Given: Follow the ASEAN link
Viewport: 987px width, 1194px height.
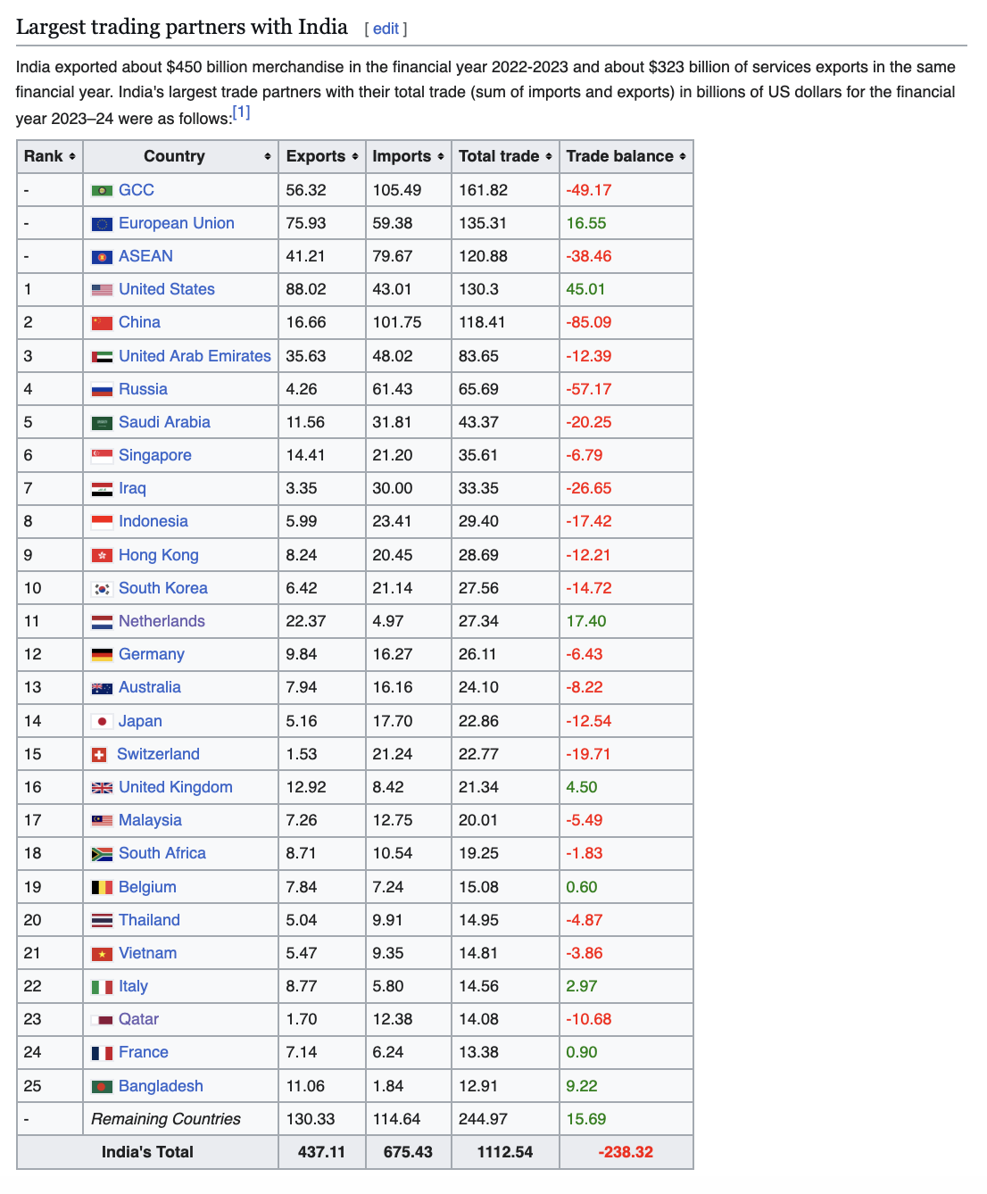Looking at the screenshot, I should pyautogui.click(x=145, y=256).
